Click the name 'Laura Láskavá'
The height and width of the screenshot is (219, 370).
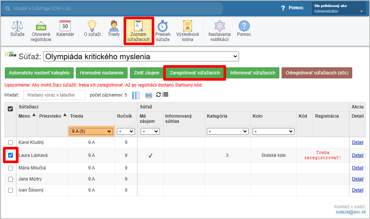point(33,155)
